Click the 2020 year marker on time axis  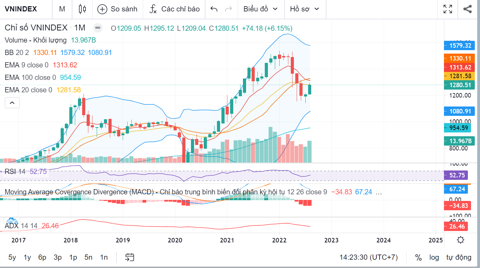coord(175,240)
